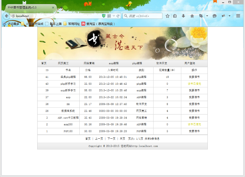245x177 pixels.
Task: Select book name php新手学习
Action: [x=68, y=84]
